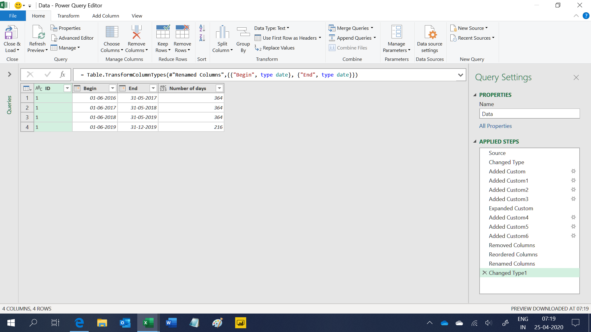Click the fx insert step icon

click(62, 74)
